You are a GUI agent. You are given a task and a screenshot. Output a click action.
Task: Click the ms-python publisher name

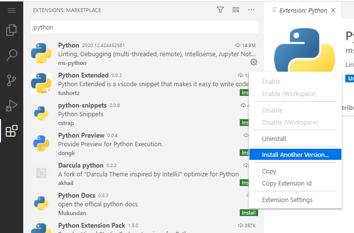point(72,63)
